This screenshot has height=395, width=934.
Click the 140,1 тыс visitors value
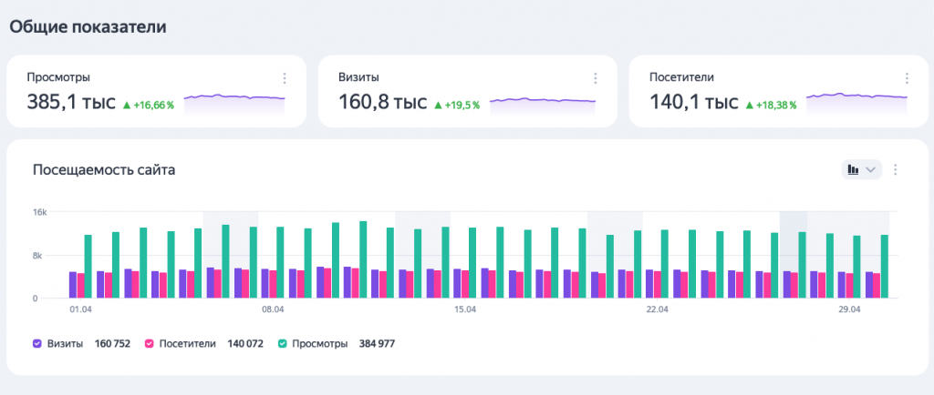[693, 102]
